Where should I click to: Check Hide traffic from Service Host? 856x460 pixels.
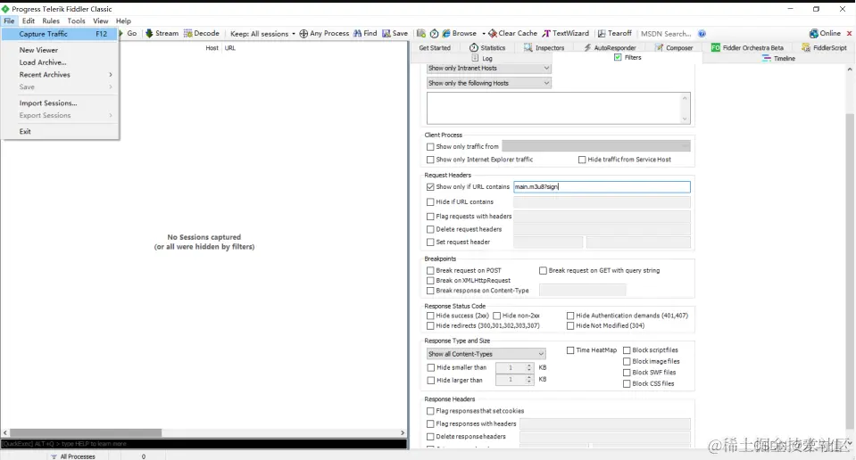pyautogui.click(x=582, y=160)
